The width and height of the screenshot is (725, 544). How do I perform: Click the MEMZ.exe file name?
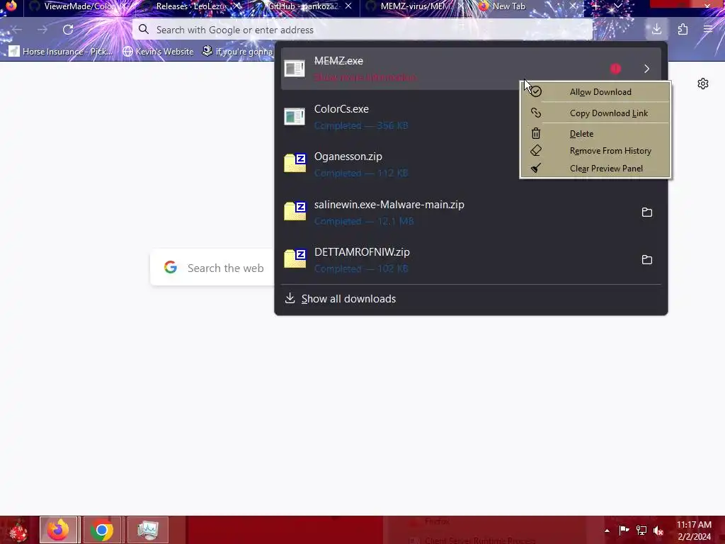[338, 61]
